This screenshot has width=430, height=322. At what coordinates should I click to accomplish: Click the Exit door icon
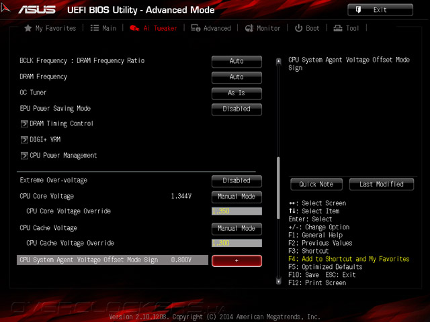pos(358,10)
